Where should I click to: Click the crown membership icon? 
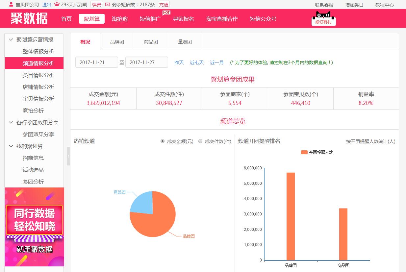coord(57,5)
